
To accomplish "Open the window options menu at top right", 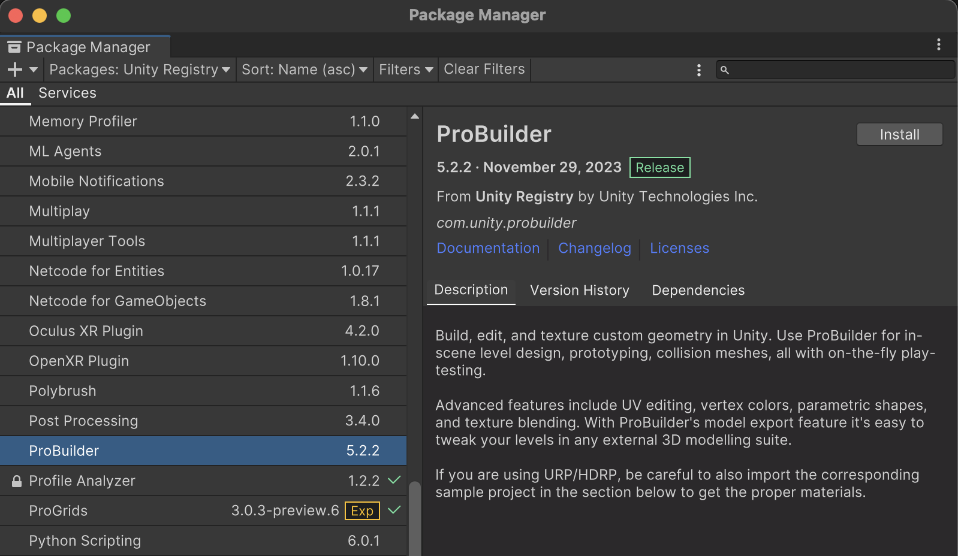I will (x=938, y=44).
